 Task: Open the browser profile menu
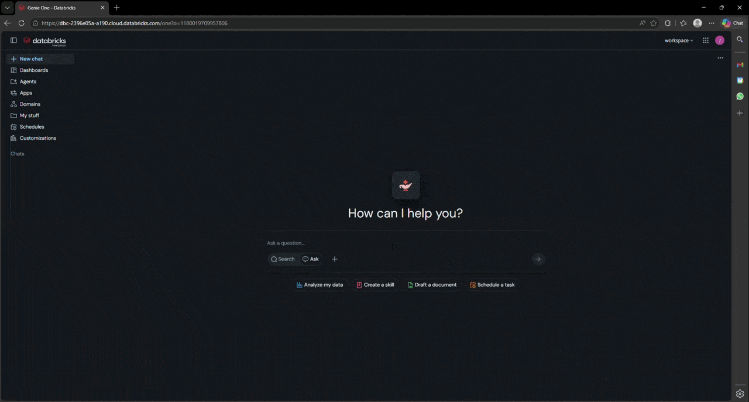[698, 23]
